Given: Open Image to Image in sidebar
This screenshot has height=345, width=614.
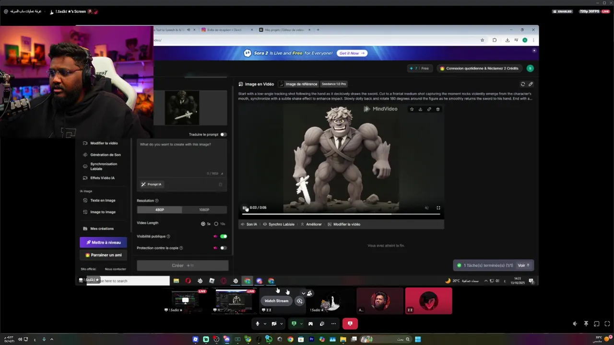Looking at the screenshot, I should click(99, 212).
